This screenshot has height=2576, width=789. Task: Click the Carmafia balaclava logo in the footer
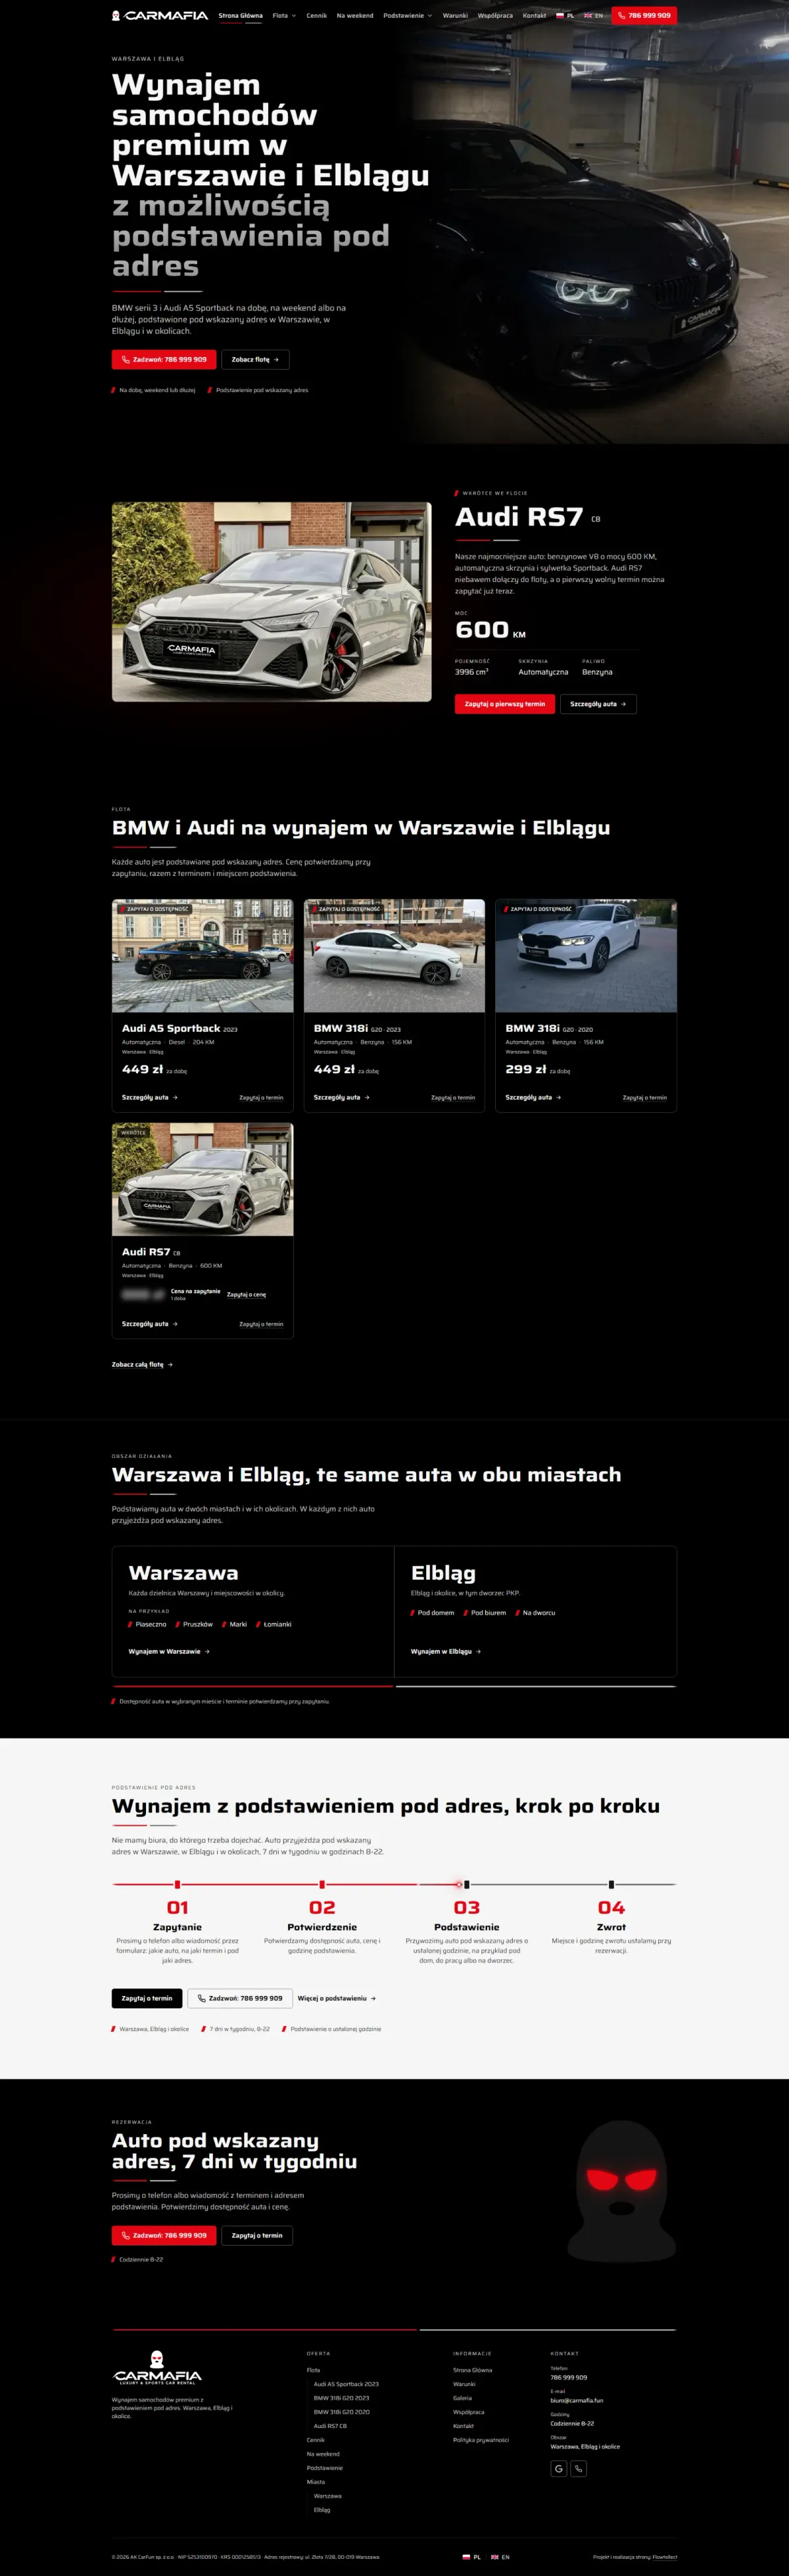pyautogui.click(x=157, y=2368)
